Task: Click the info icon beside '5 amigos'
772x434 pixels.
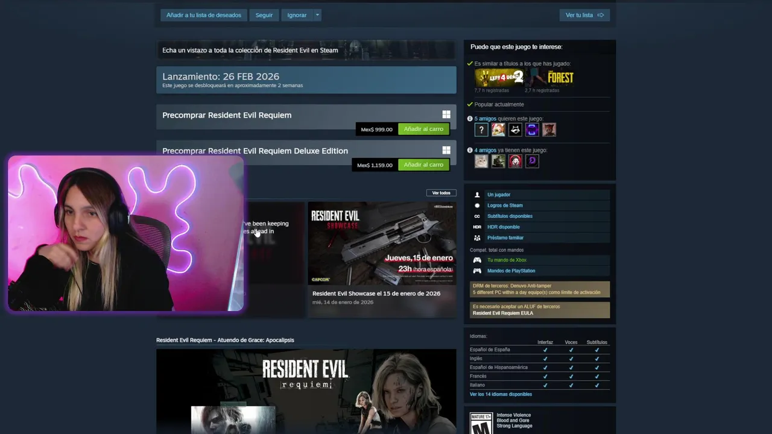Action: [470, 119]
